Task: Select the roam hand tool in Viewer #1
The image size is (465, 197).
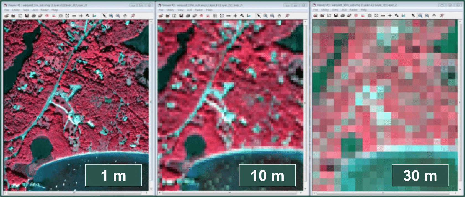Action: 125,16
